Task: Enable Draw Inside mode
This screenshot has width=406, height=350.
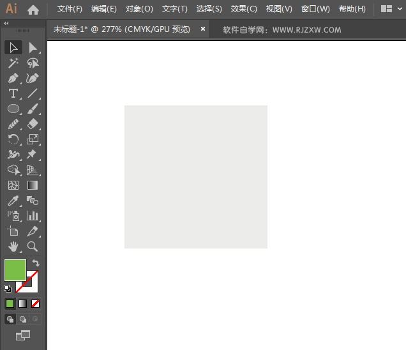Action: coord(35,319)
